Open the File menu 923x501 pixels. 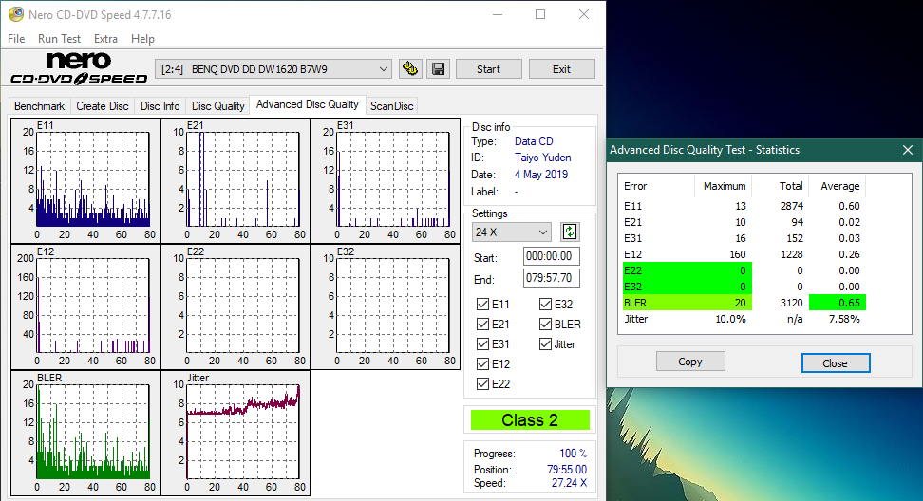click(x=16, y=39)
